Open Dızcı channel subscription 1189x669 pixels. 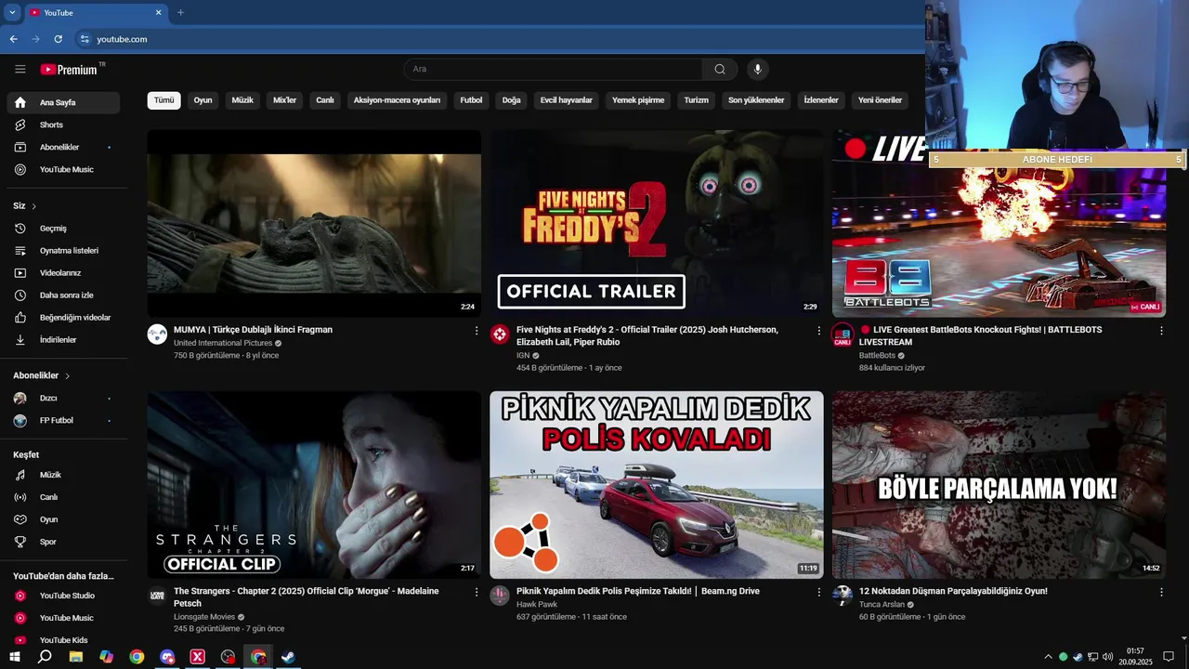tap(63, 398)
